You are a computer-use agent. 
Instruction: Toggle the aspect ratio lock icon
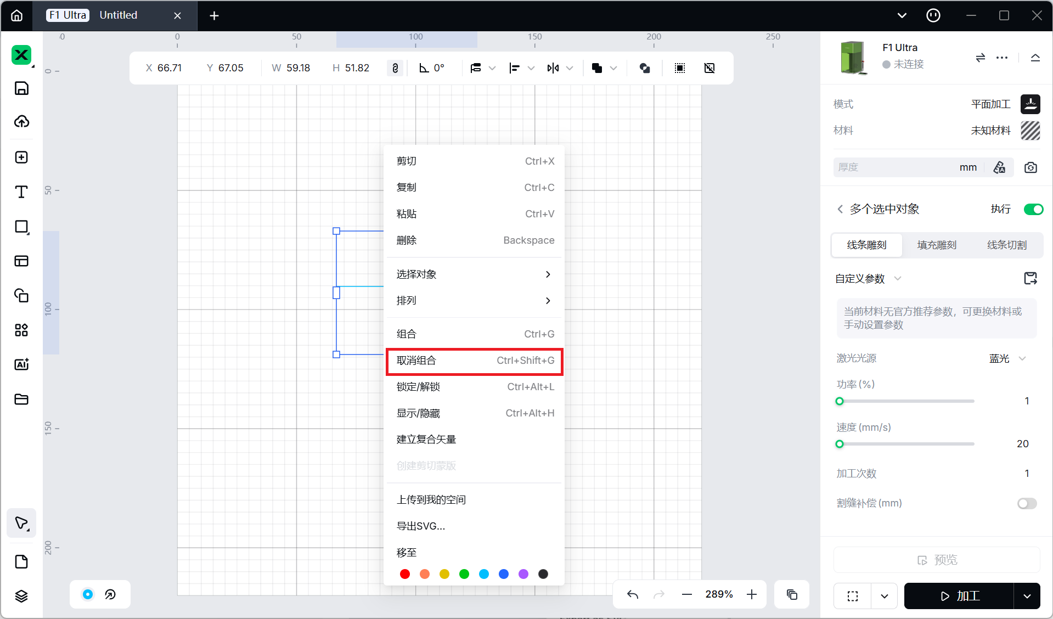(395, 68)
